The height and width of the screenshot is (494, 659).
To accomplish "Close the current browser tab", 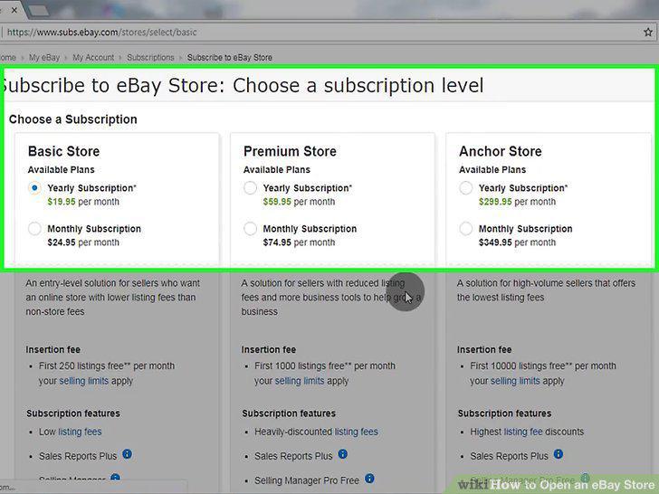I will tap(14, 10).
